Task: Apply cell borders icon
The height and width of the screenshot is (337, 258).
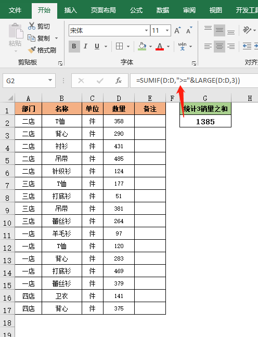Action: coord(119,46)
